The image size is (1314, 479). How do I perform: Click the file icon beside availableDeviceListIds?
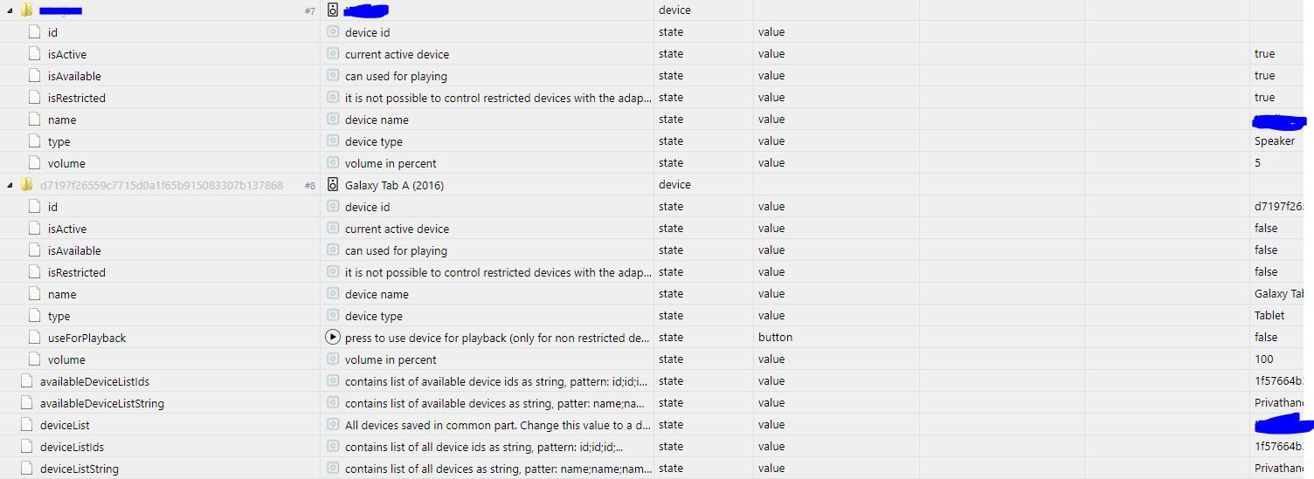pyautogui.click(x=26, y=381)
